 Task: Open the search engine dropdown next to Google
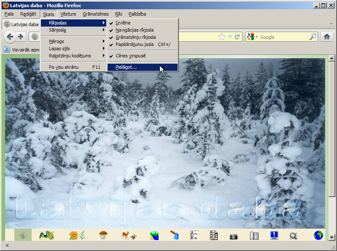(256, 37)
